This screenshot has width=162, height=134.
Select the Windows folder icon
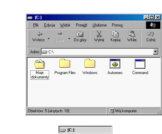pos(90,63)
